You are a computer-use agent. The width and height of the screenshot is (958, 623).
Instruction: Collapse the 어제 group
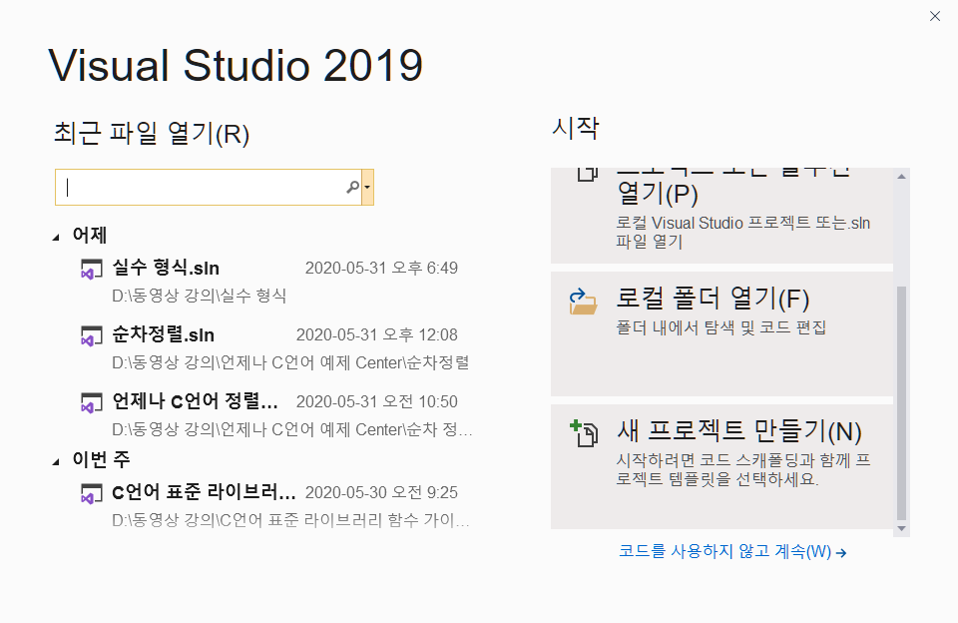point(56,237)
